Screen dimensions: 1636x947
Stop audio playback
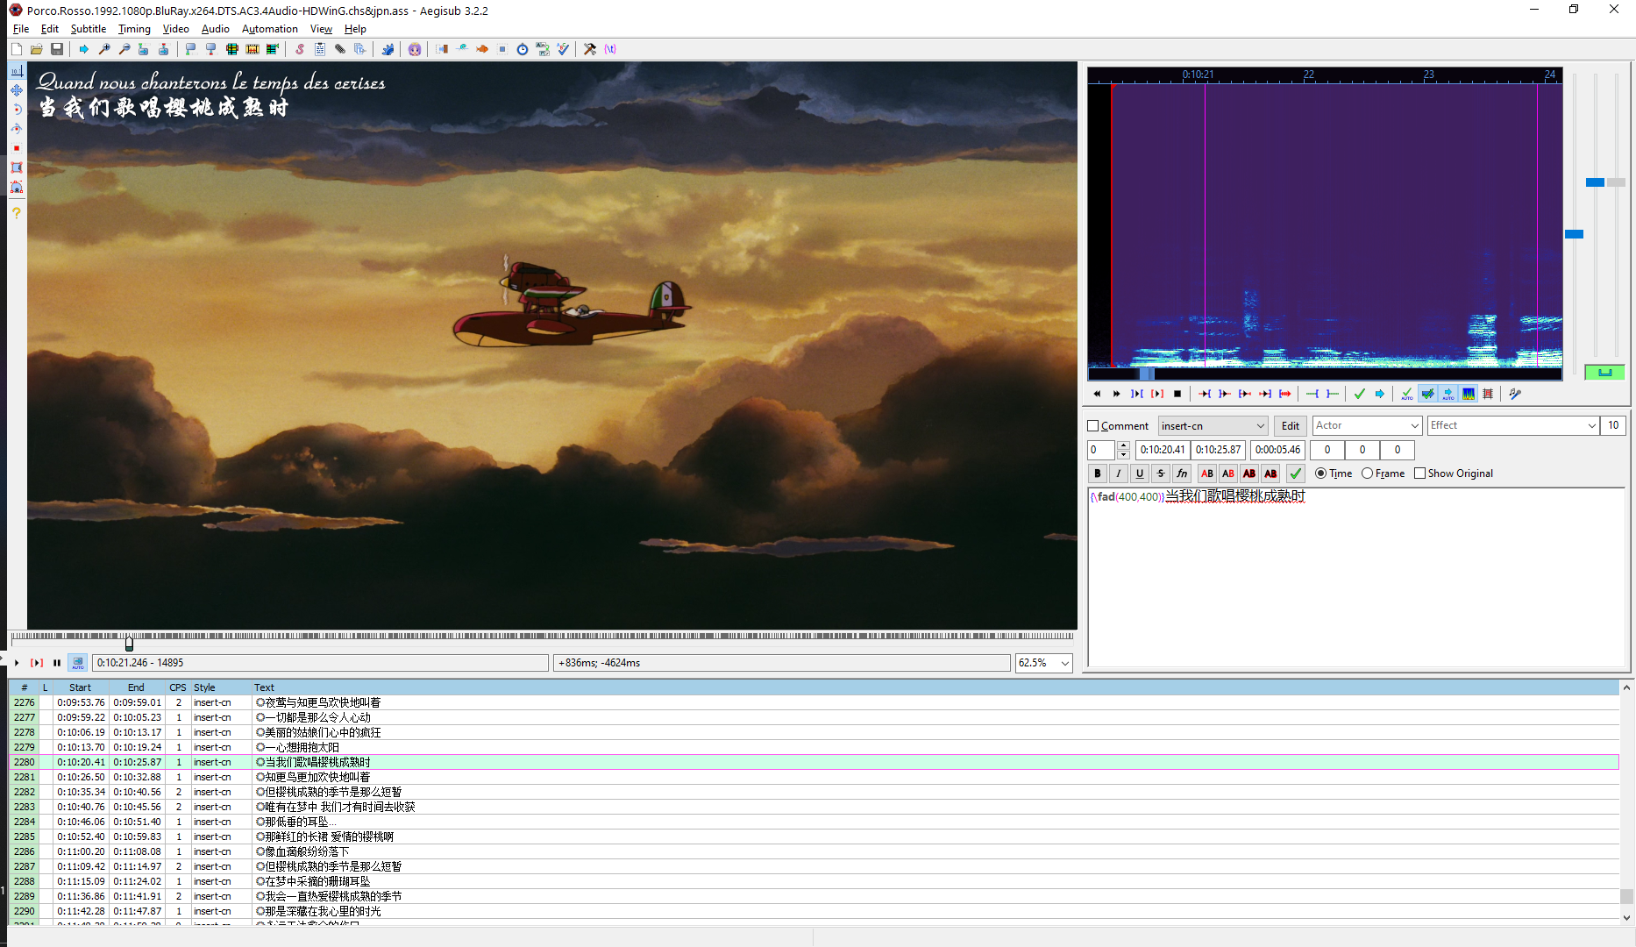coord(1177,394)
